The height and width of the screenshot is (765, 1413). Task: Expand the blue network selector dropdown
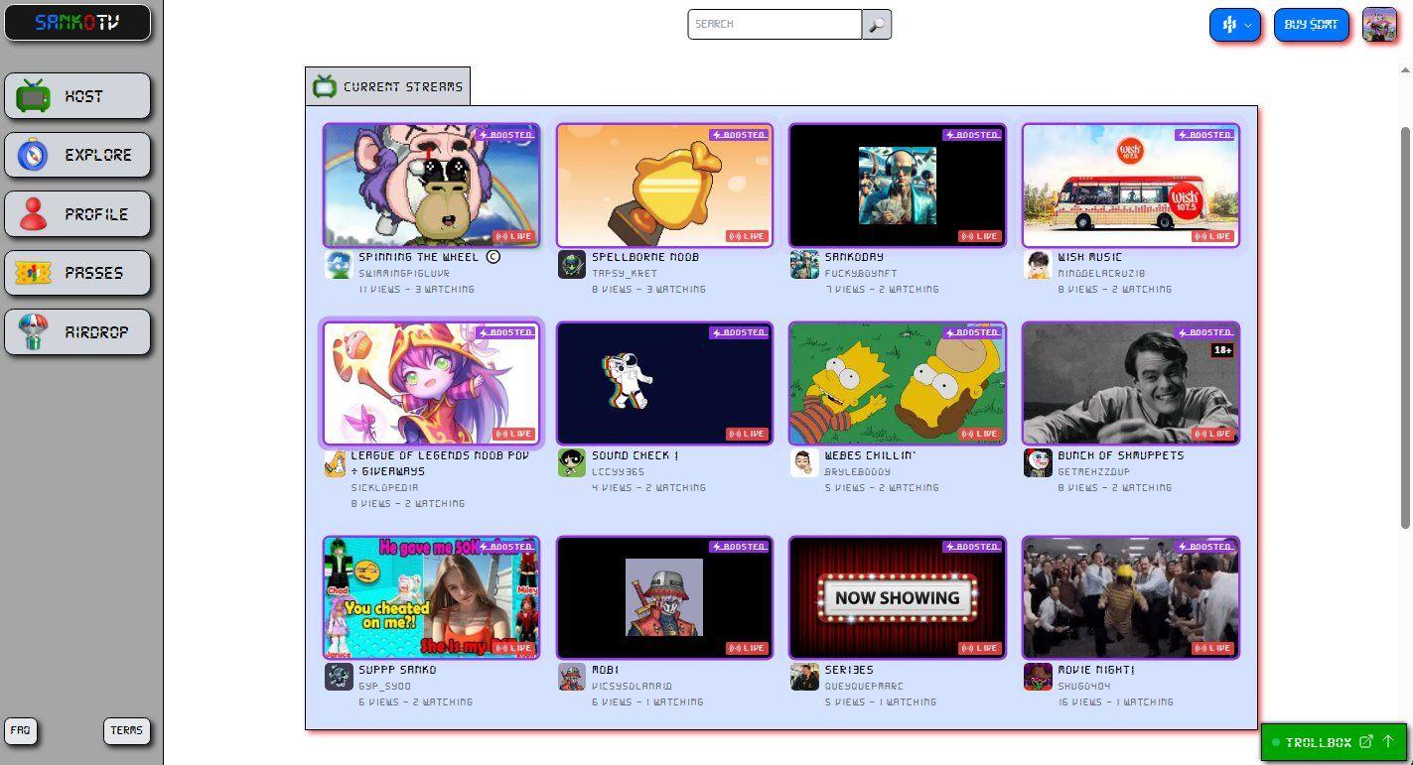(1234, 25)
